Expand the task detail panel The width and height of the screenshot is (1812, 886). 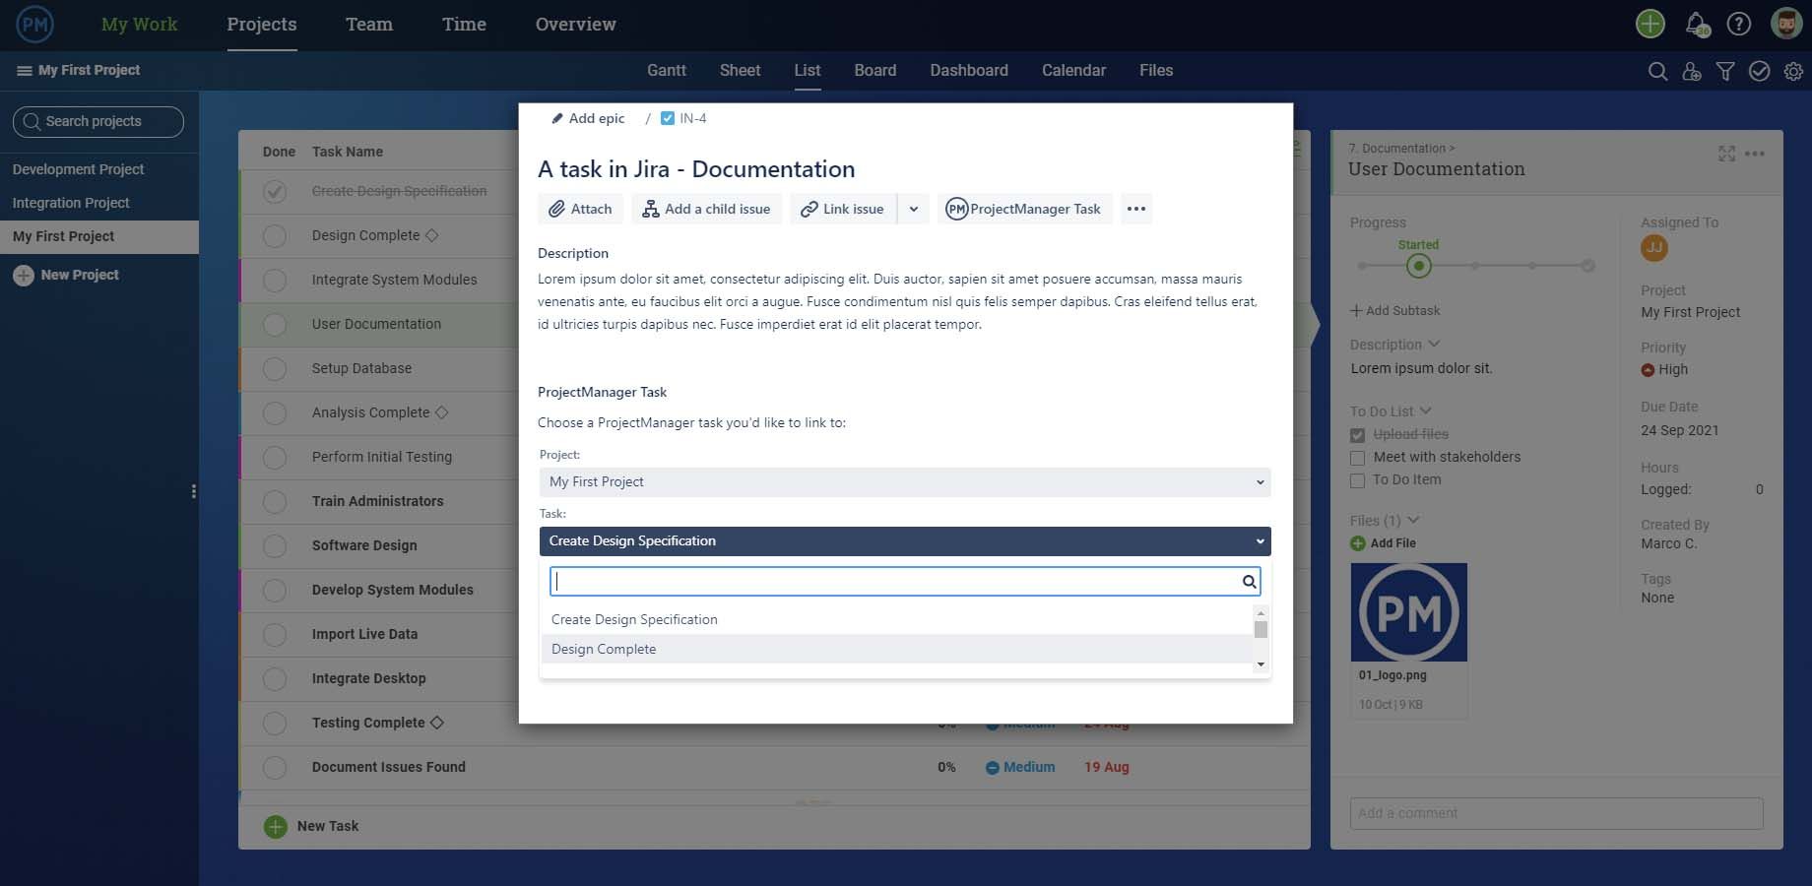coord(1726,154)
